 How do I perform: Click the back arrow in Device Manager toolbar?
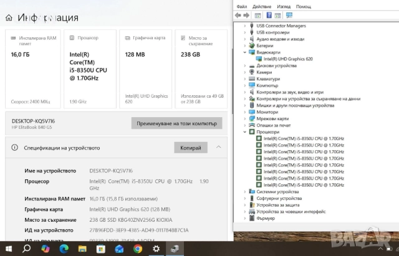238,15
